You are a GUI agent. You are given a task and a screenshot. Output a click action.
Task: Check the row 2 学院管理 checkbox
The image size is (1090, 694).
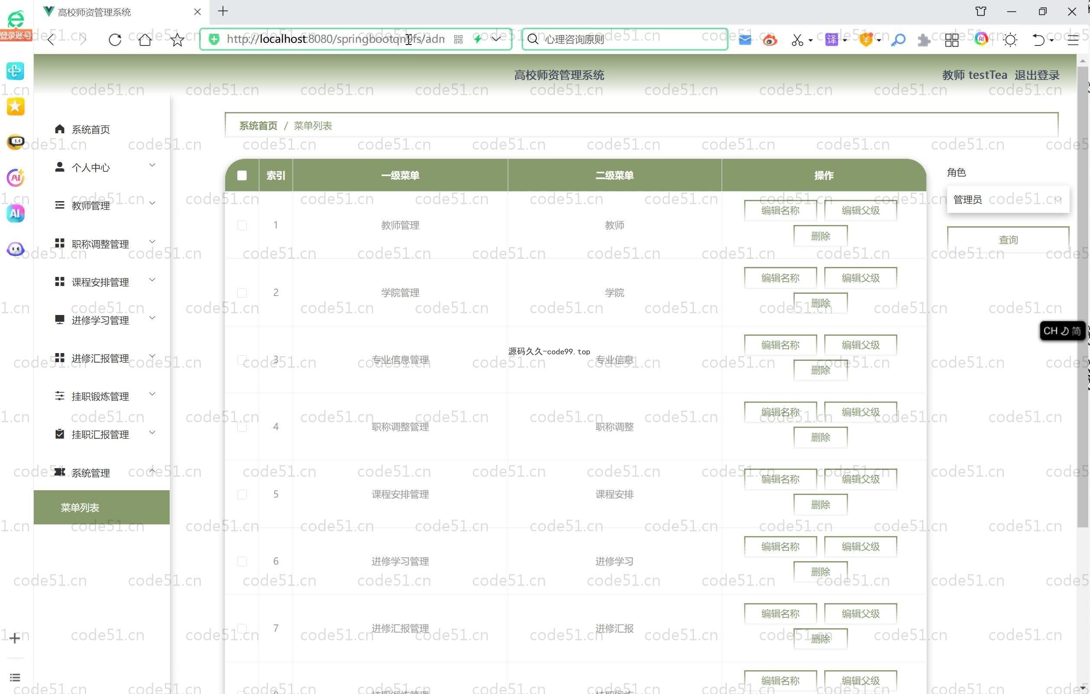(x=242, y=293)
